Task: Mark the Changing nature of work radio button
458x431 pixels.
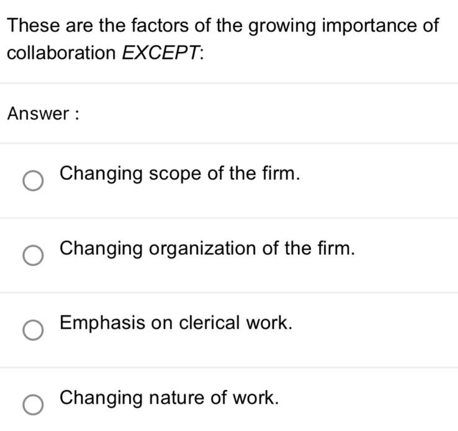Action: (x=34, y=405)
